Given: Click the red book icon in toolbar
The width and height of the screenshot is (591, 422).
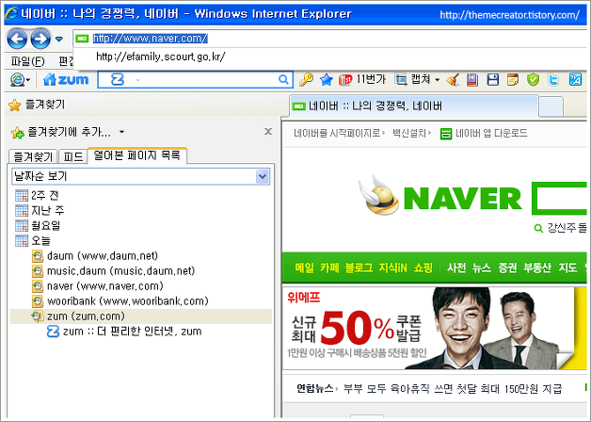Looking at the screenshot, I should pos(472,79).
